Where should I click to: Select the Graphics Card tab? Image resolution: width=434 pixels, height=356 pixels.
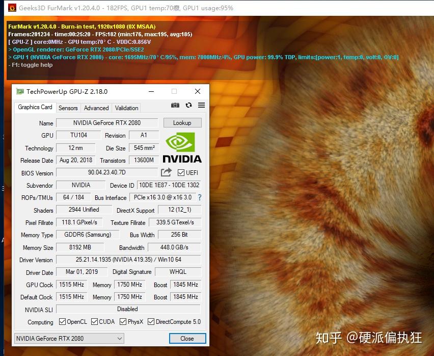(35, 107)
